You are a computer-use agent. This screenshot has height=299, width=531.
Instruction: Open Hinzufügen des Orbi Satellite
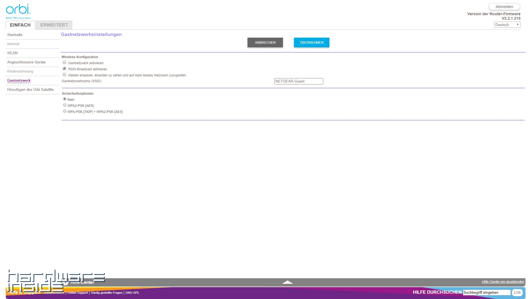click(x=30, y=90)
